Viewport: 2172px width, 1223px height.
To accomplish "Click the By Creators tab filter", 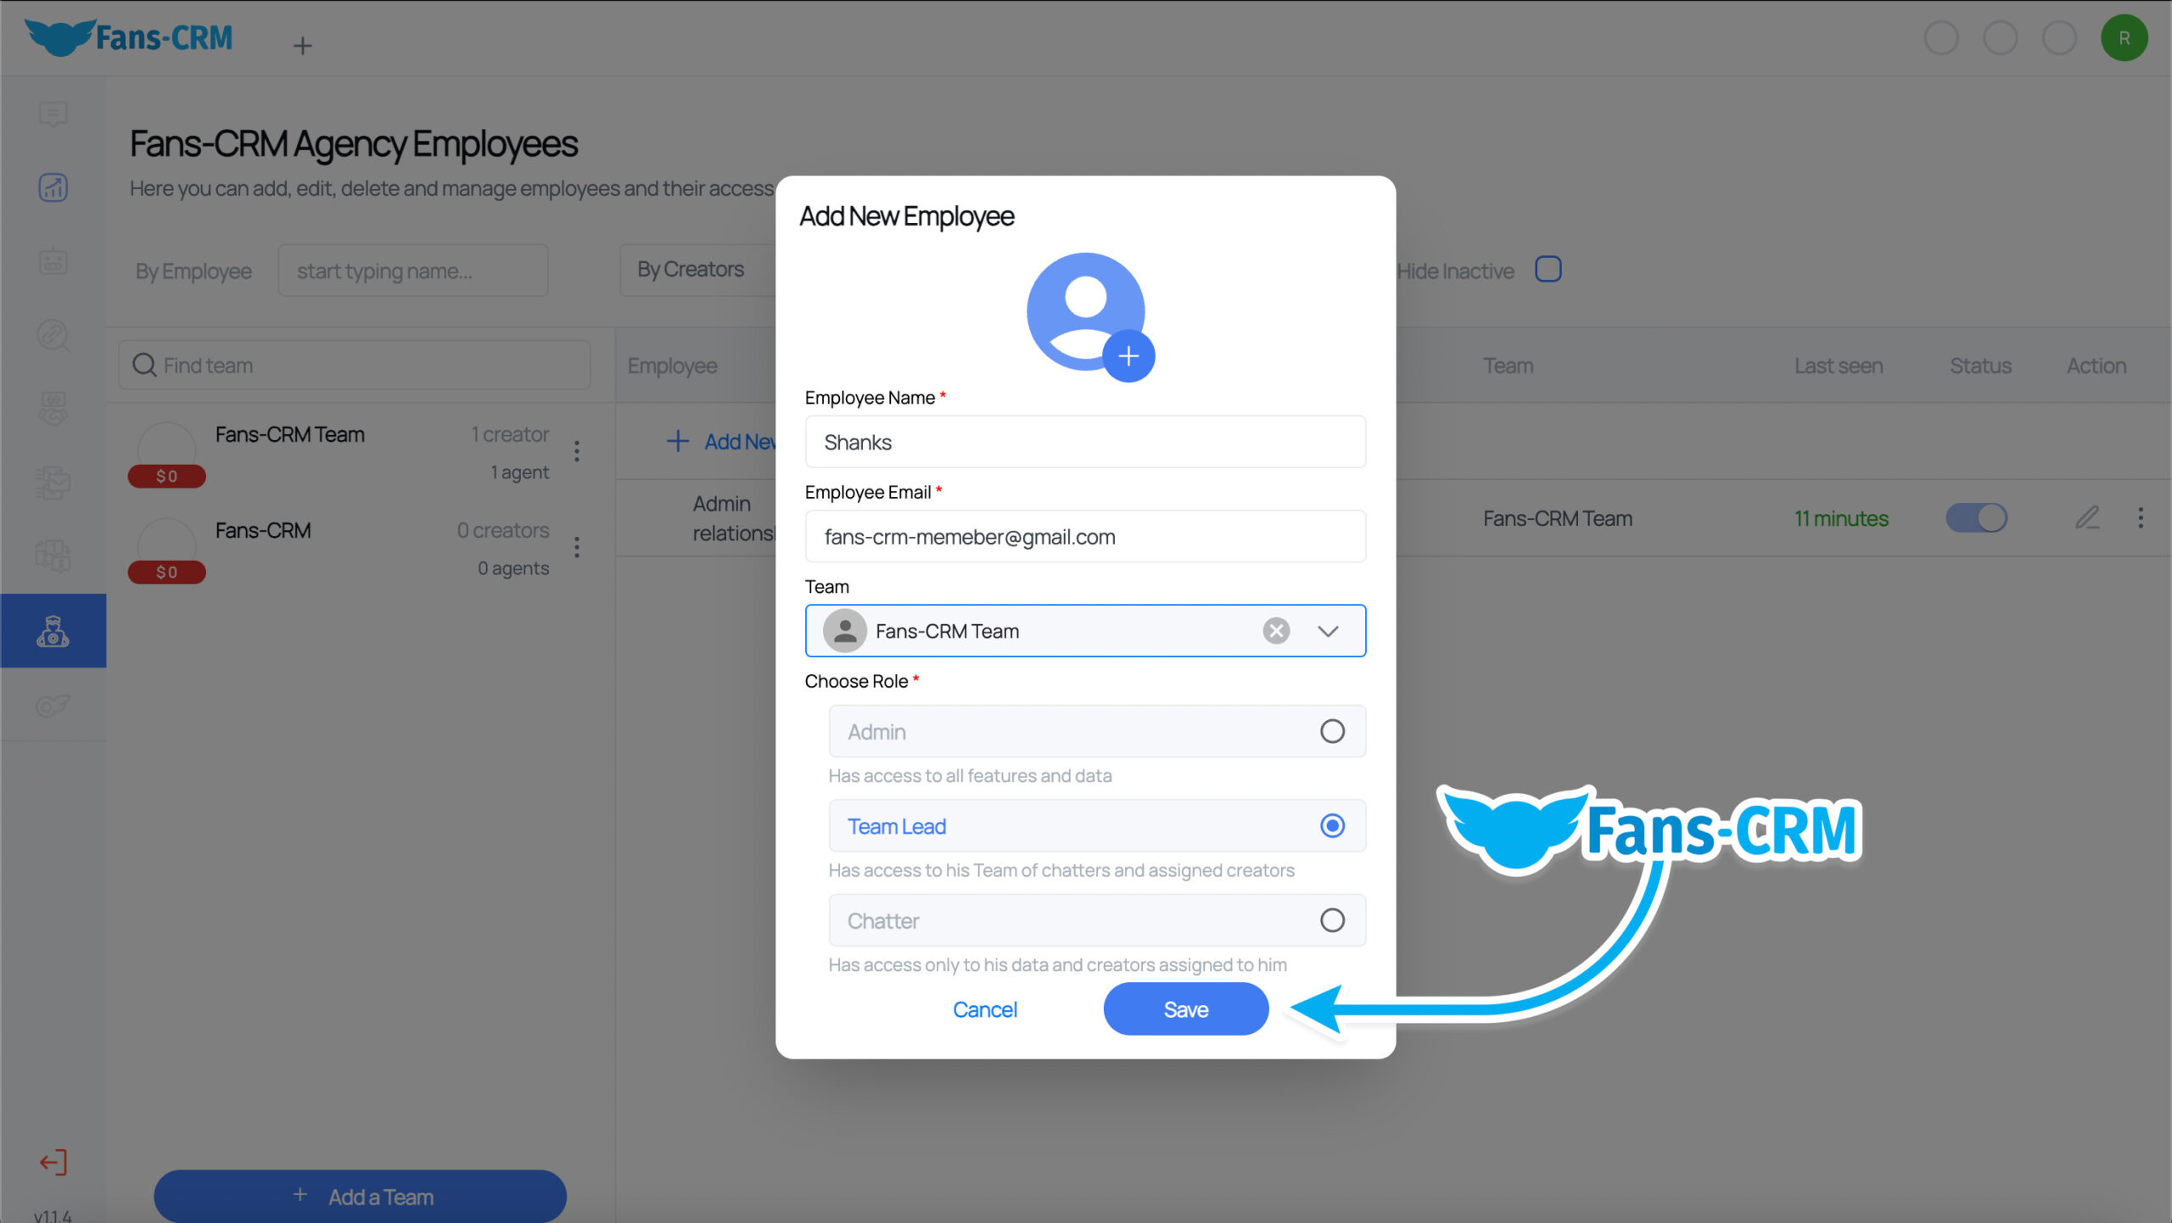I will pos(691,270).
